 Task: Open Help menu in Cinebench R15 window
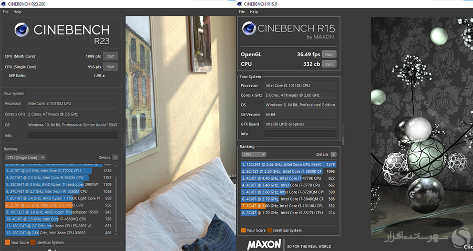(x=254, y=12)
